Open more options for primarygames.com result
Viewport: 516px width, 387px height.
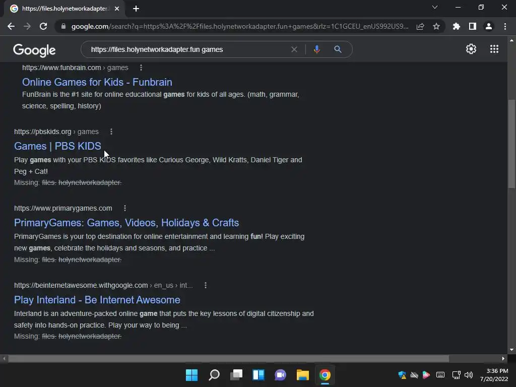125,208
